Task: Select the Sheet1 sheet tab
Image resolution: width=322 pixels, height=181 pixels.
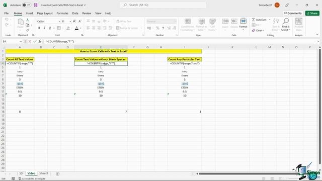Action: pyautogui.click(x=44, y=173)
